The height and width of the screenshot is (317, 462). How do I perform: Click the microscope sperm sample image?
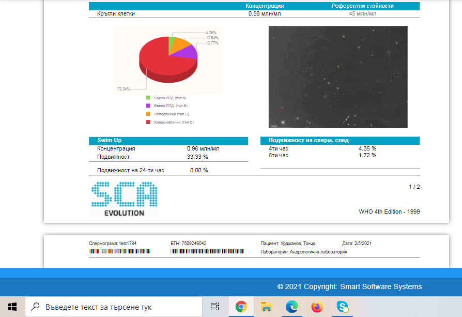point(338,77)
